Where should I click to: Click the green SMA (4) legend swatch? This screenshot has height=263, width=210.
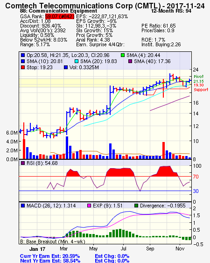click(123, 55)
